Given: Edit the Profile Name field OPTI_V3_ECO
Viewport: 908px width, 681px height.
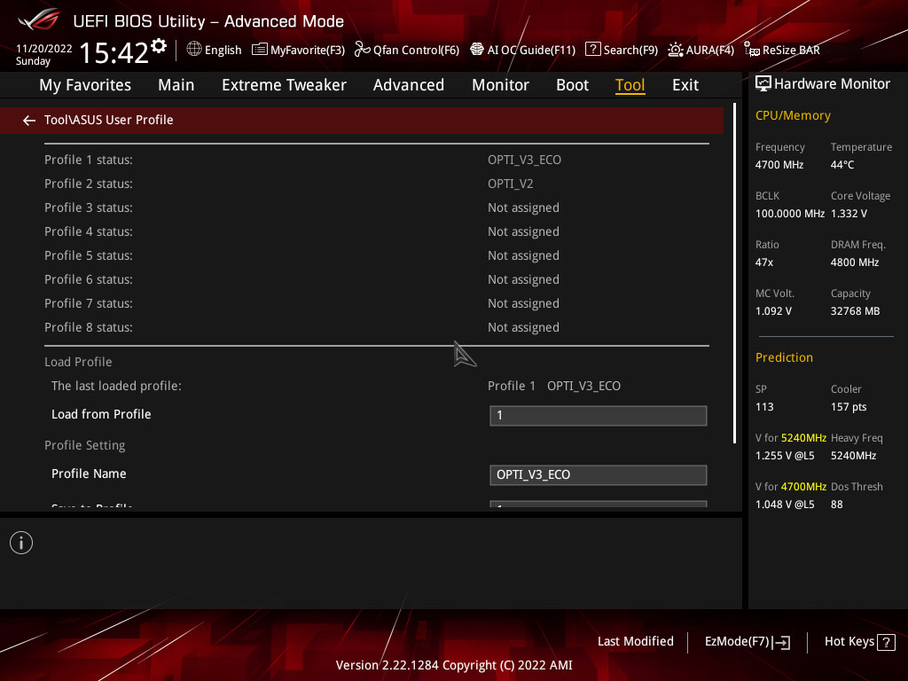Looking at the screenshot, I should 599,475.
